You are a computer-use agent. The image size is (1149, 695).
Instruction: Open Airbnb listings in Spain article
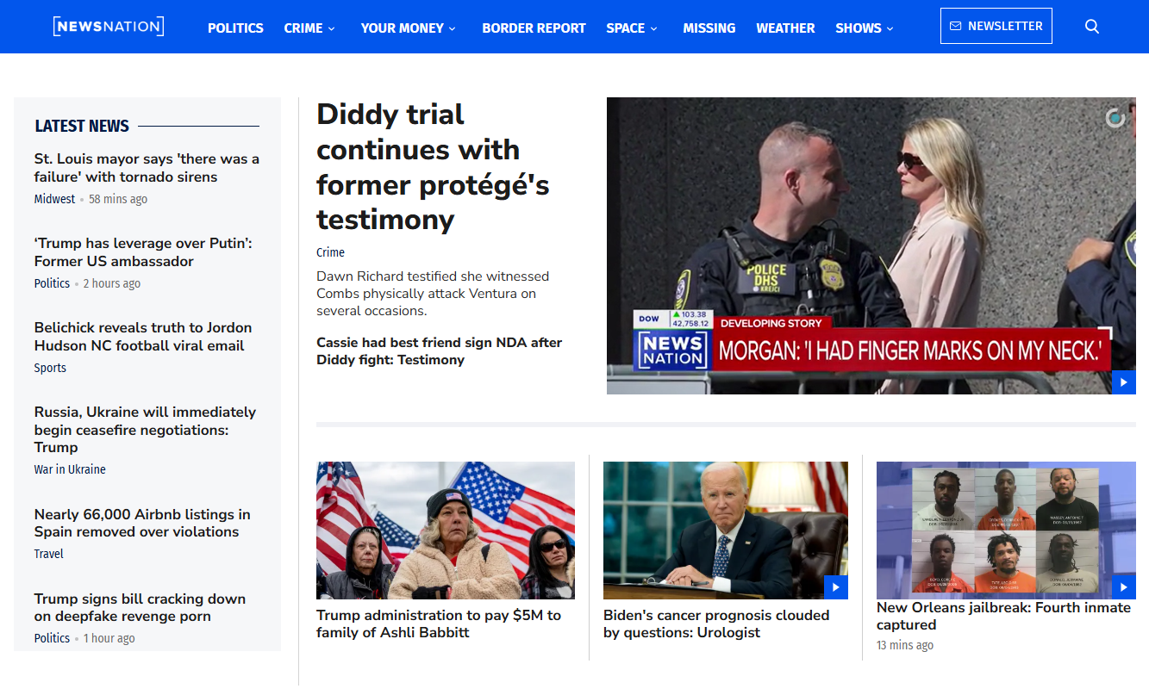coord(142,523)
